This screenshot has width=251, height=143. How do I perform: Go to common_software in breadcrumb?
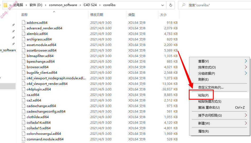coord(63,5)
